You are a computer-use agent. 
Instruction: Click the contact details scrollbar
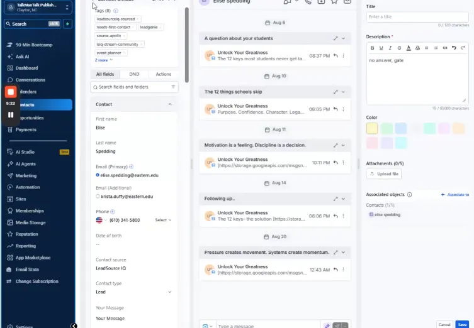(187, 45)
